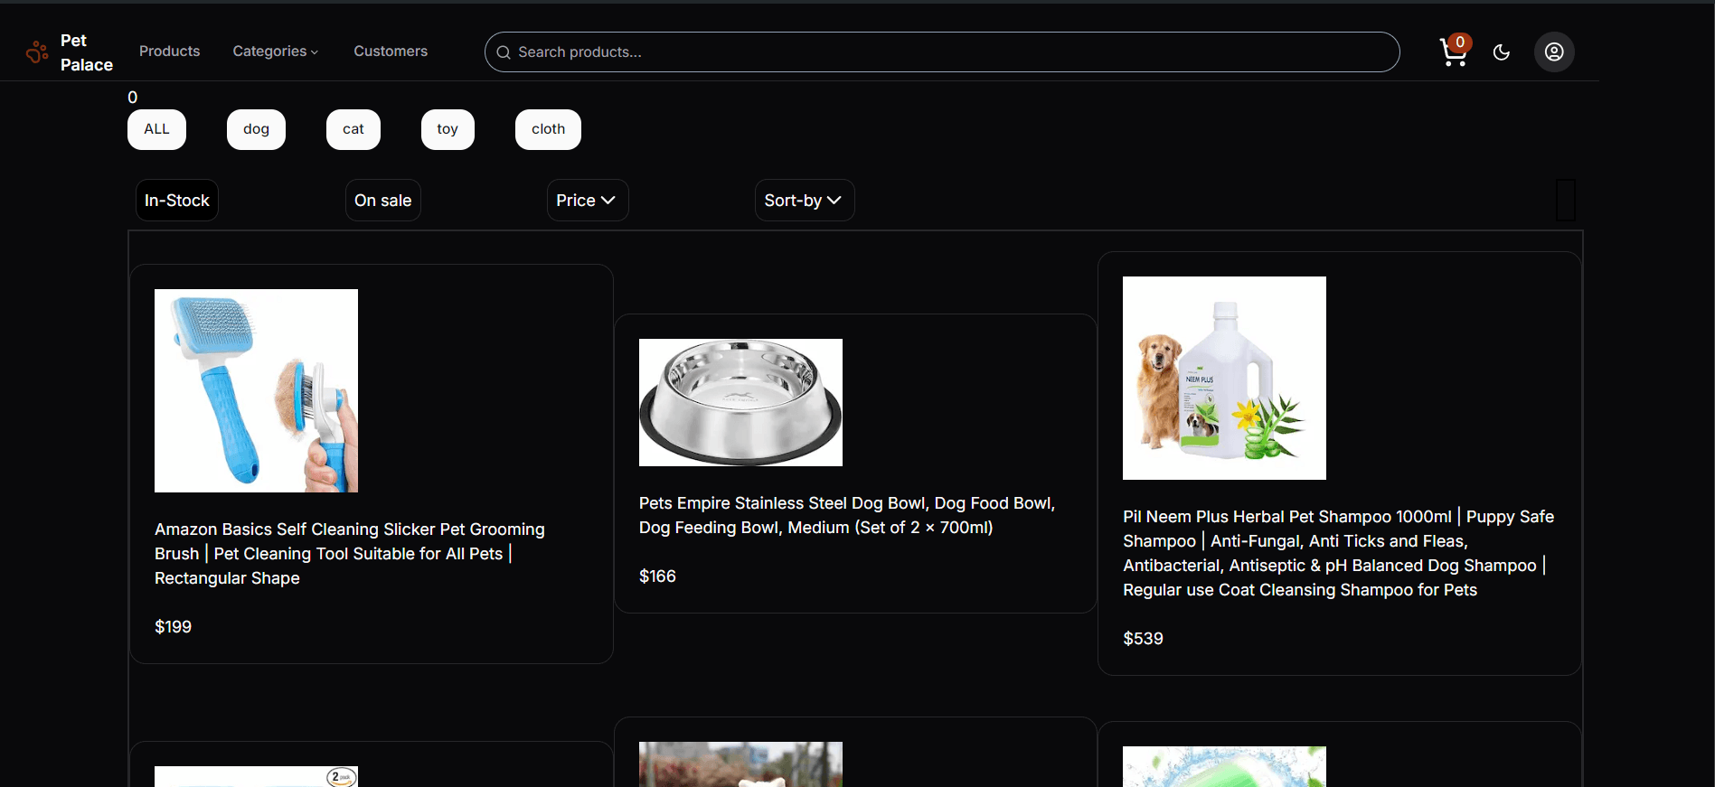Open the Sort-by dropdown
The width and height of the screenshot is (1715, 787).
tap(804, 201)
